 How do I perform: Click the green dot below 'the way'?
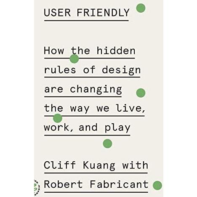[58, 118]
